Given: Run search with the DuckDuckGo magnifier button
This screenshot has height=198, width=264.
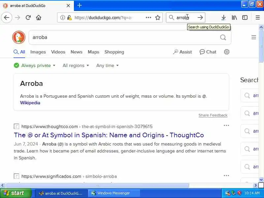Looking at the screenshot, I should pos(223,37).
